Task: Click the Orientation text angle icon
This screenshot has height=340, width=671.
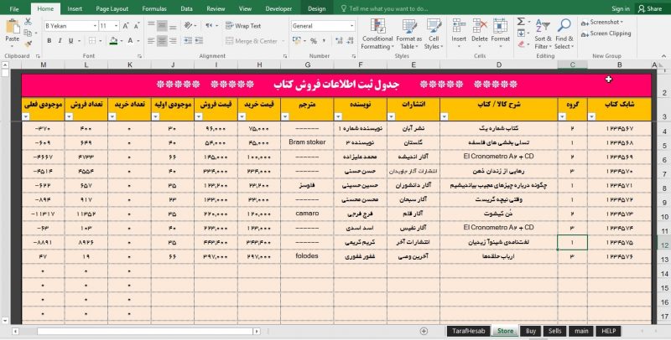Action: (x=188, y=26)
